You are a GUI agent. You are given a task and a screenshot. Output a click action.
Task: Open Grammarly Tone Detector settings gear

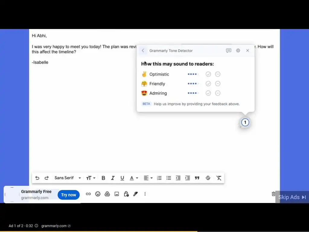(x=238, y=51)
